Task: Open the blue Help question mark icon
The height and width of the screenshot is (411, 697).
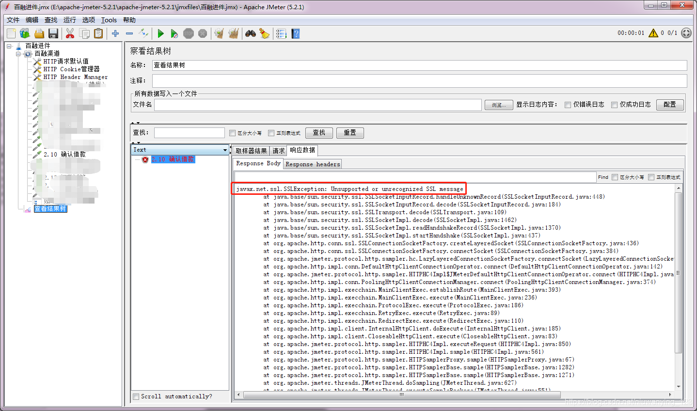Action: pos(296,33)
